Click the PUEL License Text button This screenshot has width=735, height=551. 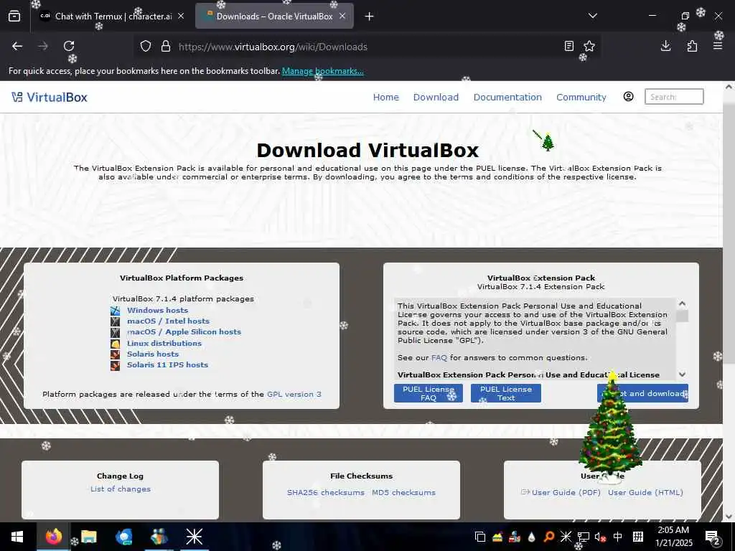(506, 393)
